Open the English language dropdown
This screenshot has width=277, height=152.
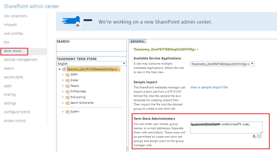(91, 64)
